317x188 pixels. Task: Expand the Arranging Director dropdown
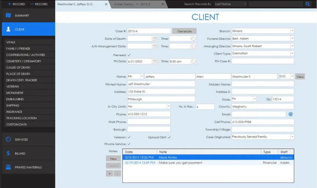(292, 46)
